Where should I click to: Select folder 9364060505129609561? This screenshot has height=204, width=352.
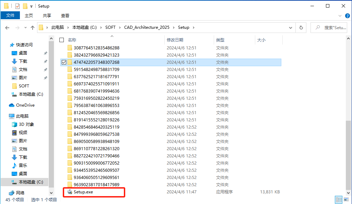point(96,177)
